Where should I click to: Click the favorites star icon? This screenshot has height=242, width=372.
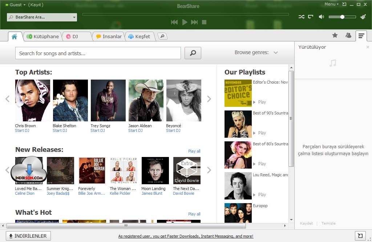(335, 35)
